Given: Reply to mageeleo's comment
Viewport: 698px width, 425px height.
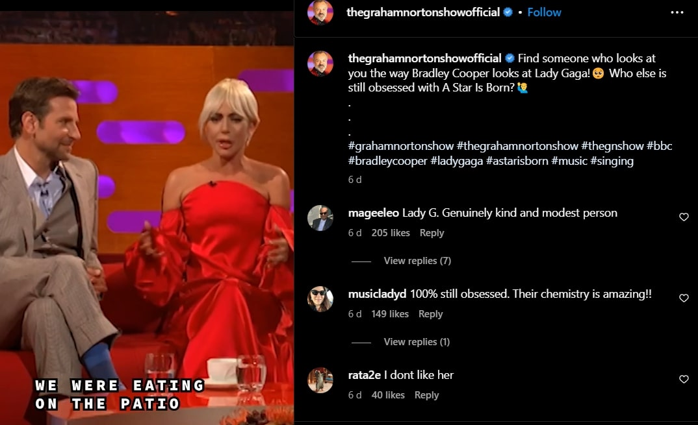Looking at the screenshot, I should click(432, 233).
